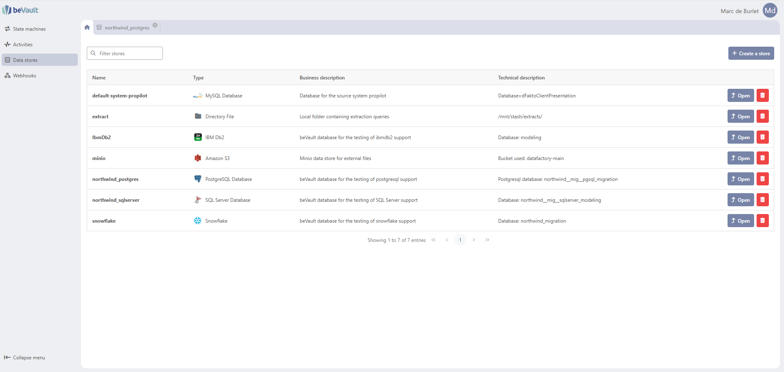Select the minio name cell

(99, 158)
